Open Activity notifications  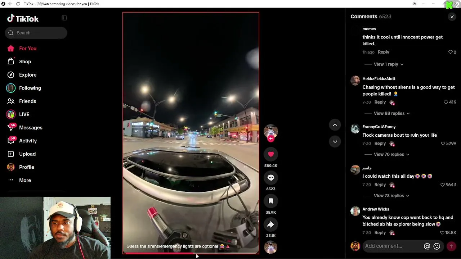point(28,141)
